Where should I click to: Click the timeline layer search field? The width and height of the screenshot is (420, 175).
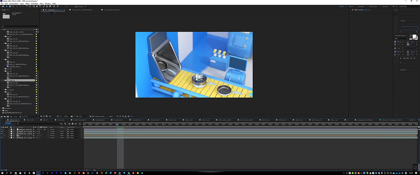click(37, 124)
